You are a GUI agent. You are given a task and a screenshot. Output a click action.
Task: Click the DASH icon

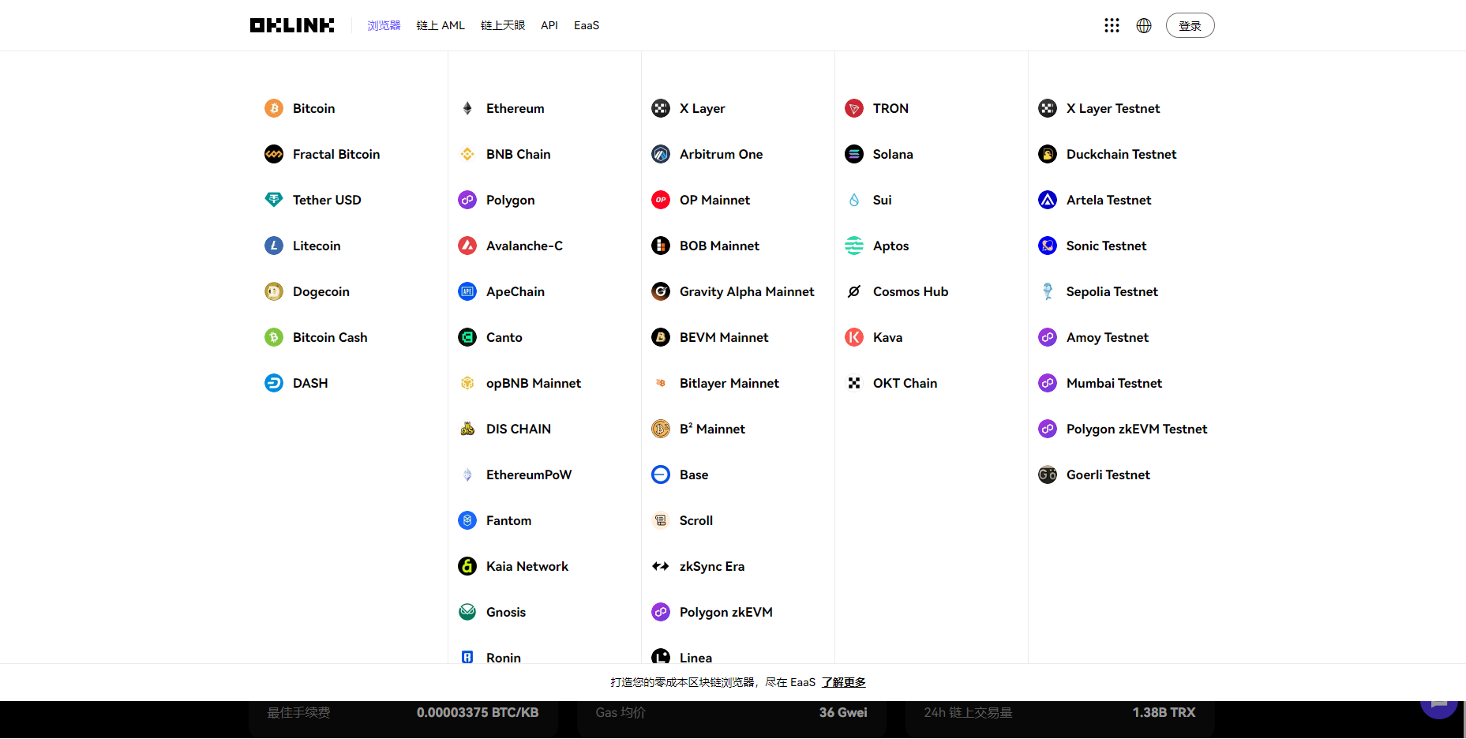point(274,383)
